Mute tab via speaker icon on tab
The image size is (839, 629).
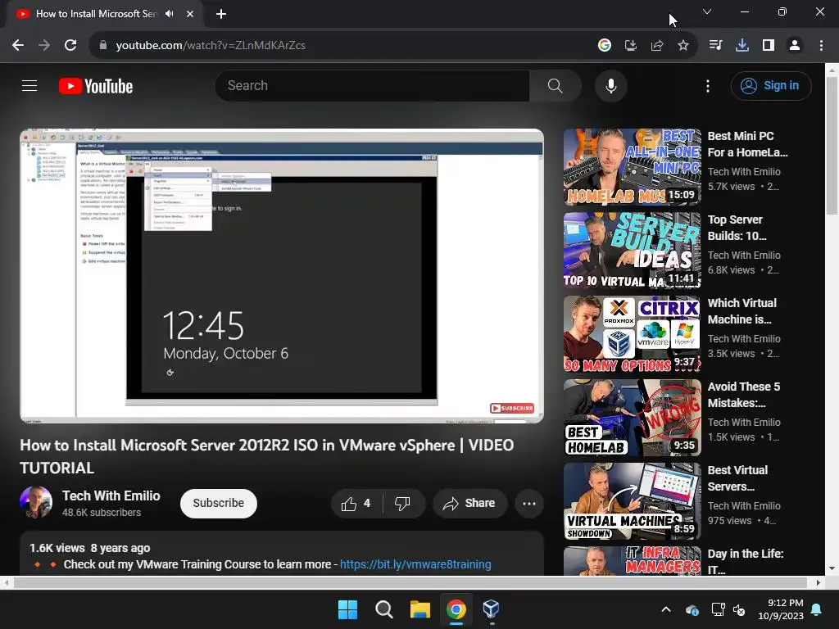169,14
